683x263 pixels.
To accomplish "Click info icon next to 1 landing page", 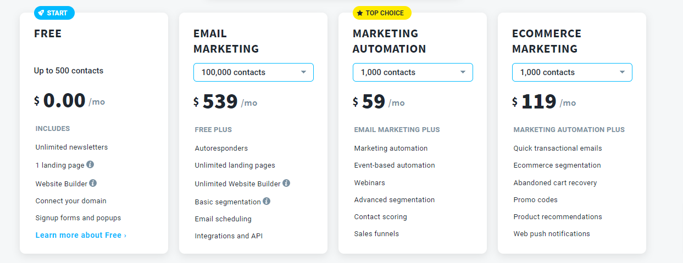I will [x=90, y=164].
